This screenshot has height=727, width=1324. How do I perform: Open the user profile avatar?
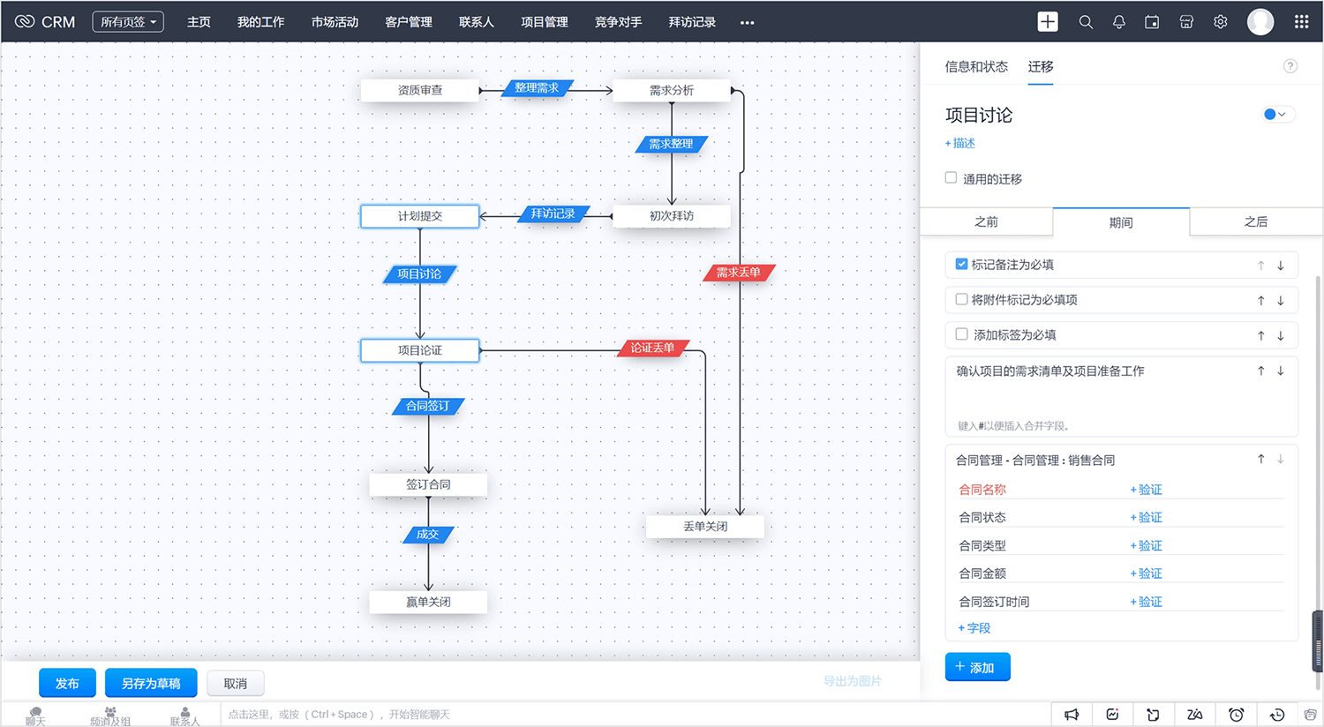point(1260,22)
